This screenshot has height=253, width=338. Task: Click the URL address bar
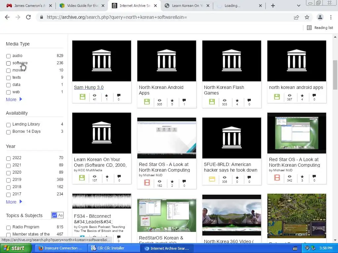click(x=164, y=17)
